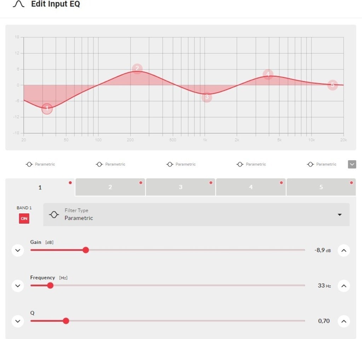The height and width of the screenshot is (339, 362).
Task: Toggle Band 1 ON button
Action: coord(24,218)
